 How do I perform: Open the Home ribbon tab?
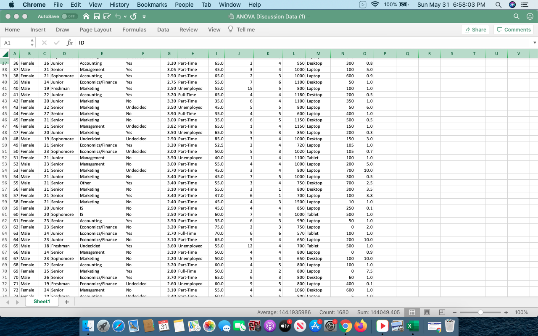point(12,29)
